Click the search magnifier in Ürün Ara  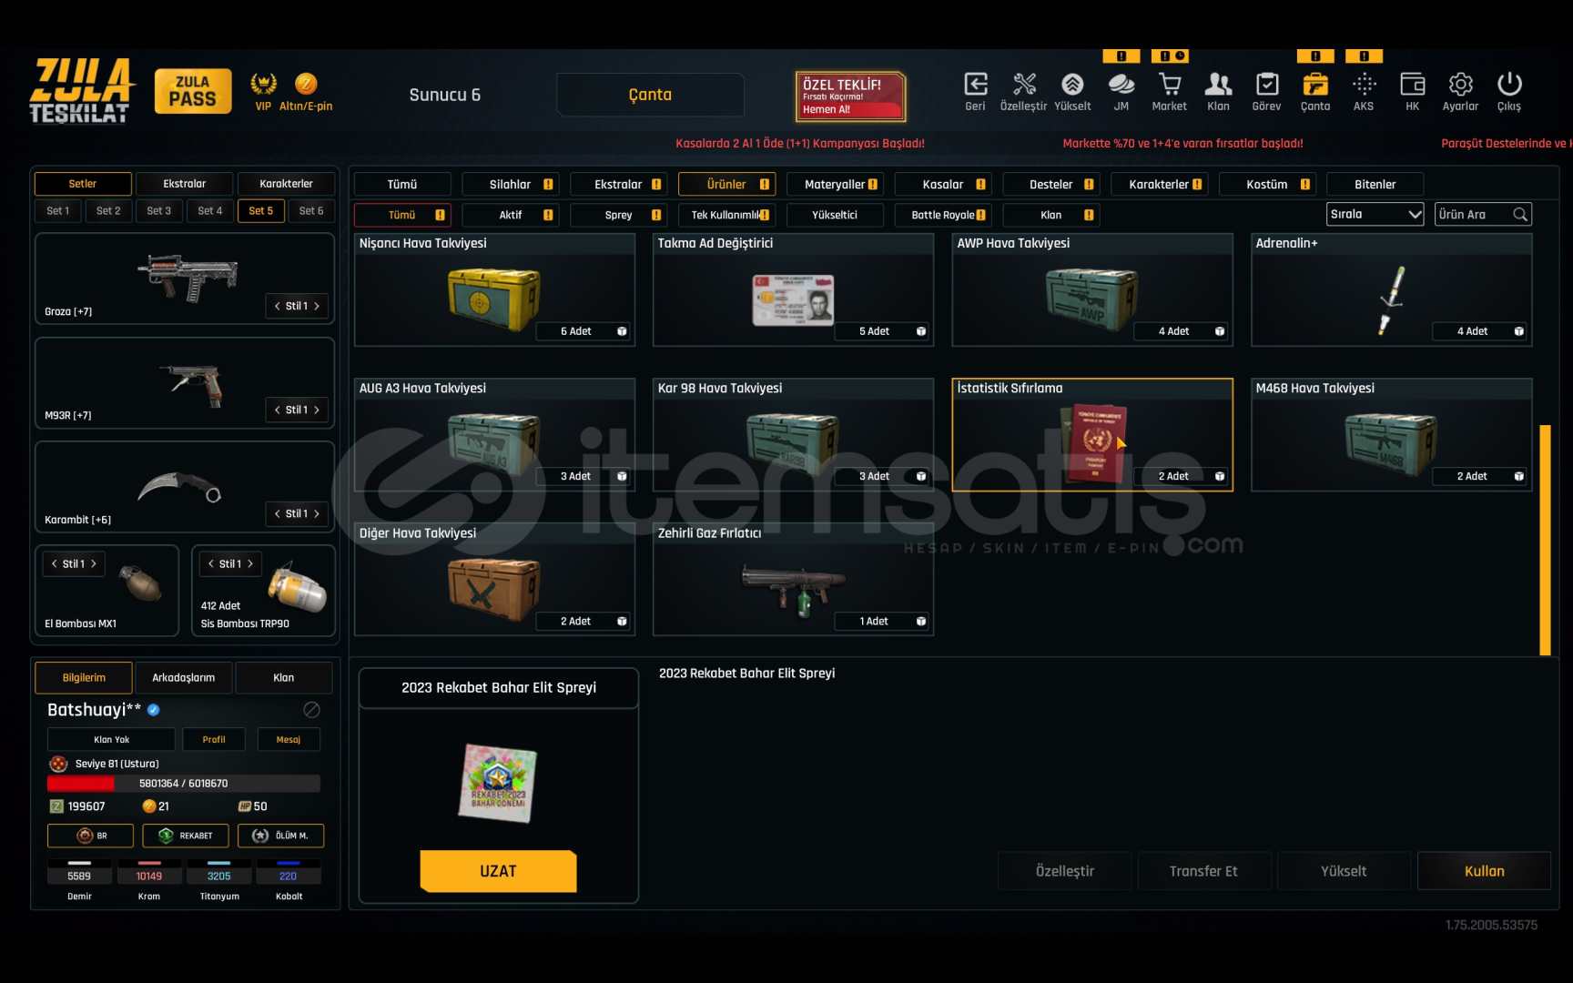[x=1520, y=215]
